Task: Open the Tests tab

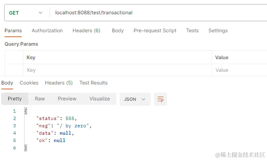Action: 192,31
